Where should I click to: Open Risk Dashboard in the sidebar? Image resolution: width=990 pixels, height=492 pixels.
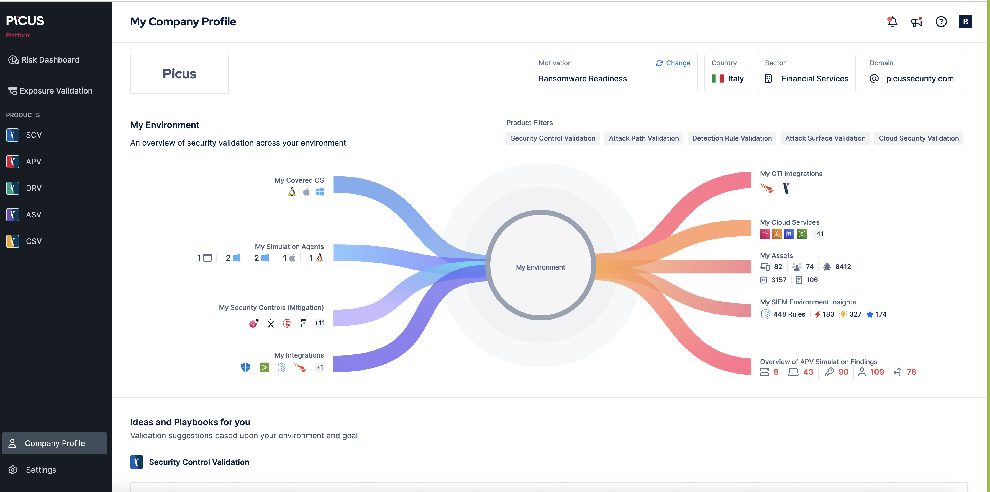(x=50, y=60)
